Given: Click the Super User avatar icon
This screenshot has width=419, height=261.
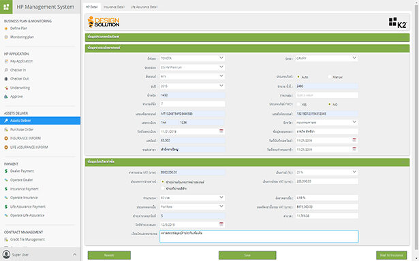Looking at the screenshot, I should [x=6, y=255].
